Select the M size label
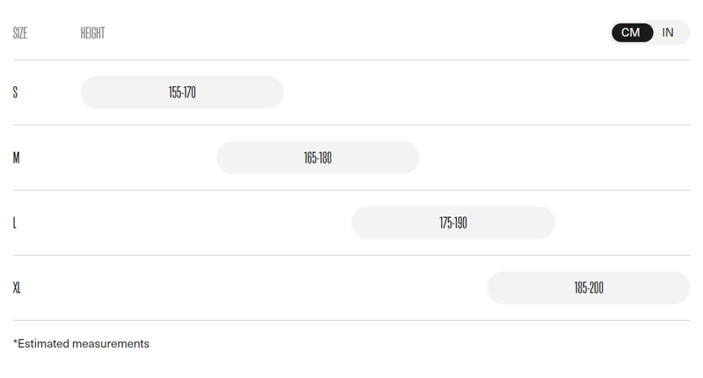Screen dimensions: 703x378 (16, 158)
